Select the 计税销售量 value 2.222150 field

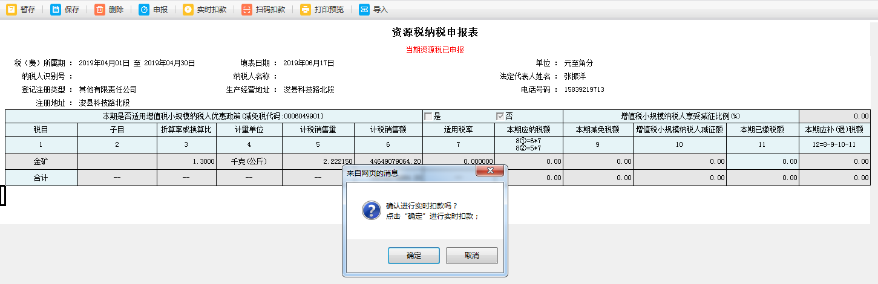coord(318,161)
